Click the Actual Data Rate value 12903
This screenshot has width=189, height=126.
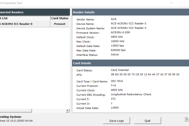(115, 108)
